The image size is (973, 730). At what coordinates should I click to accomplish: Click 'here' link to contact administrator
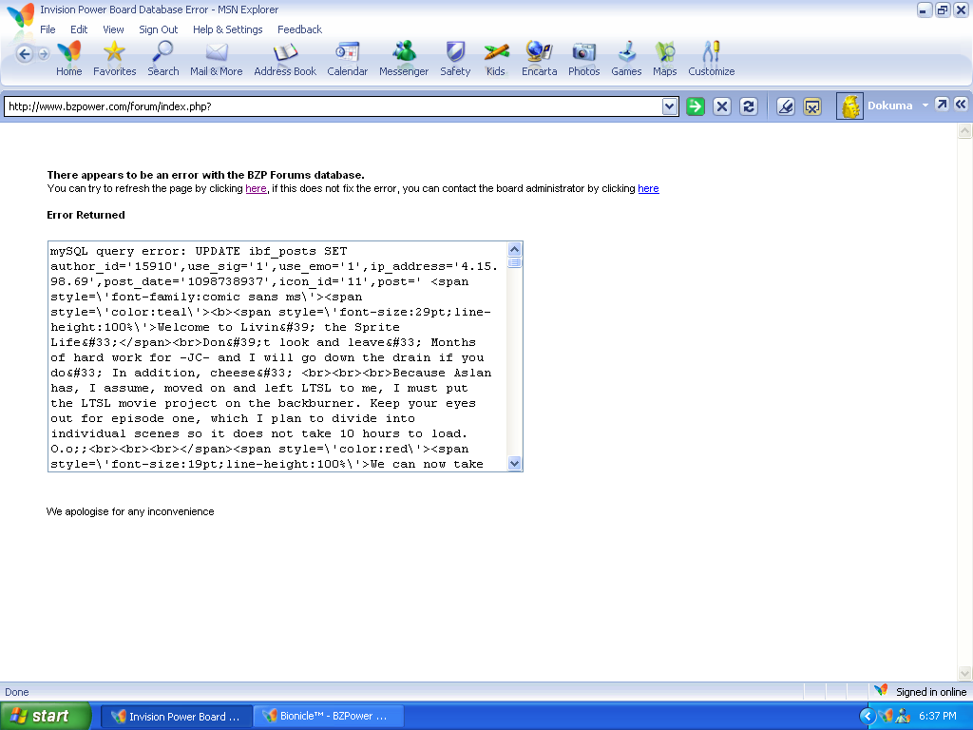(648, 188)
